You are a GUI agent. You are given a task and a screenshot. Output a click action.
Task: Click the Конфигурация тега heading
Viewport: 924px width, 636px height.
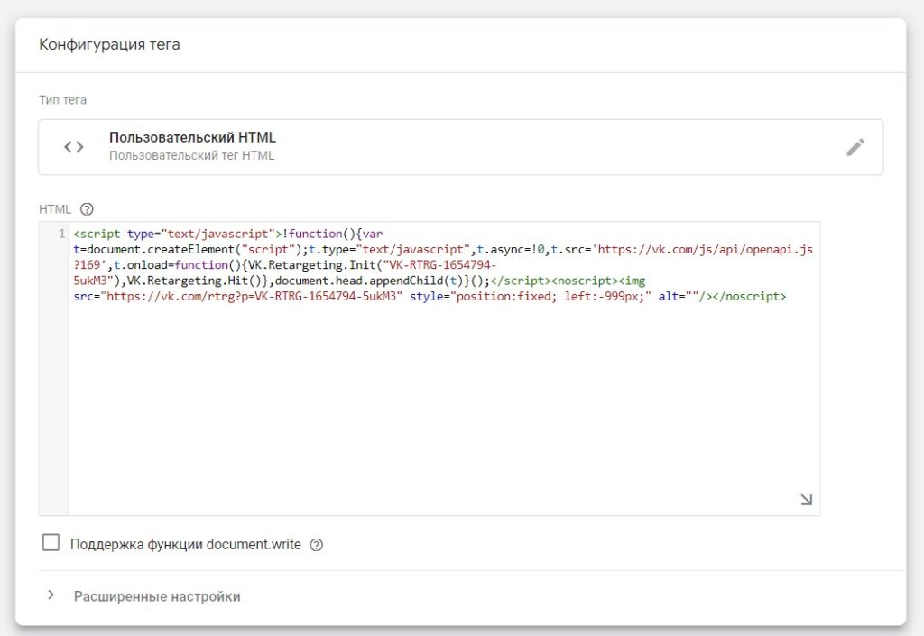click(x=109, y=44)
